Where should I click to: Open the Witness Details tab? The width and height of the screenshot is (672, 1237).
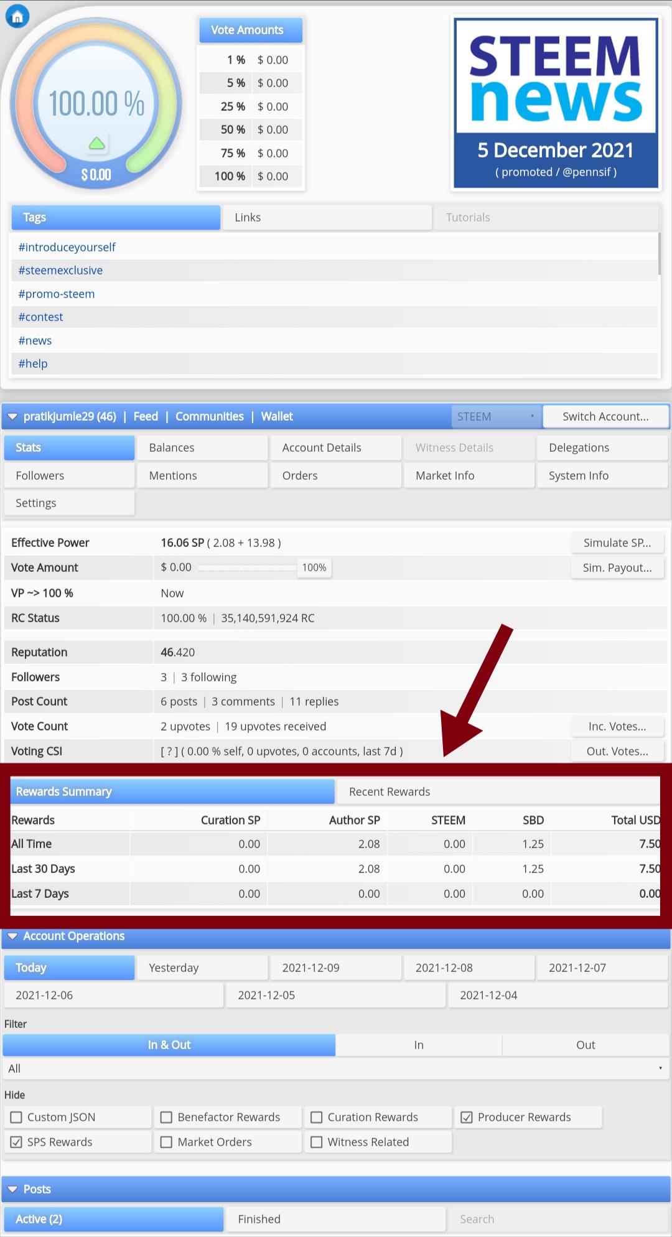469,448
